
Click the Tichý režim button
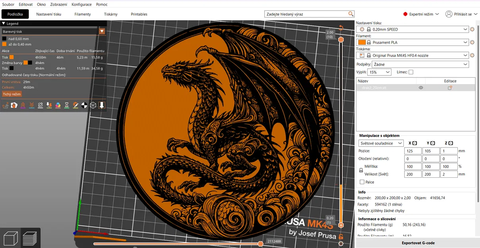click(12, 94)
